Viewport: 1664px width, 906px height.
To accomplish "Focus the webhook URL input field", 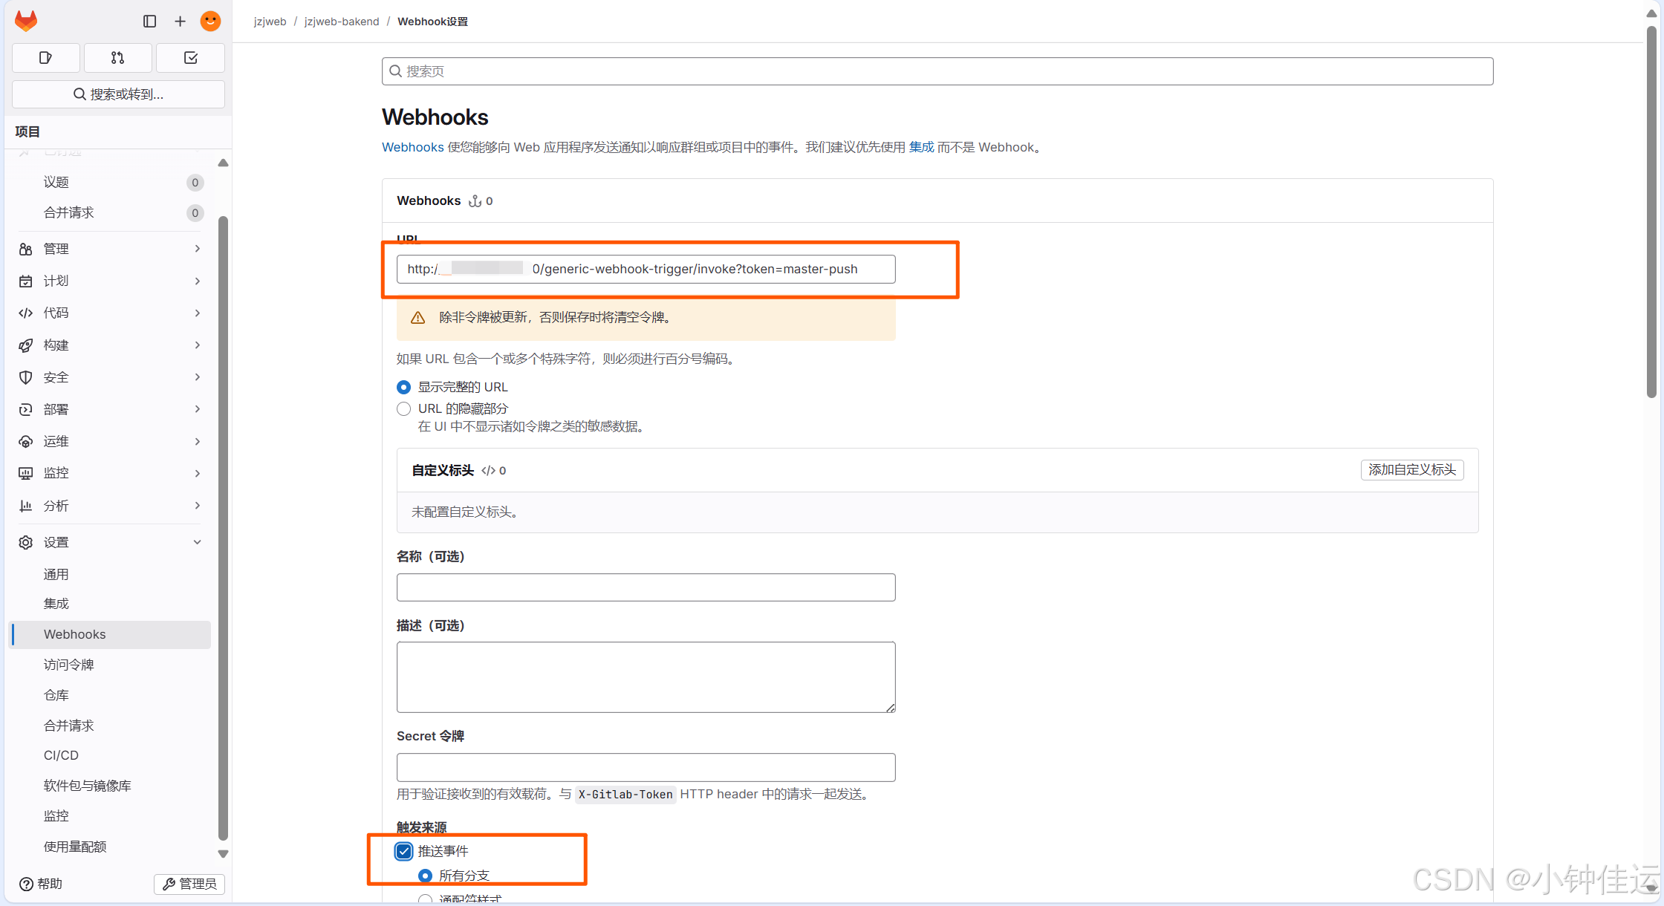I will (646, 269).
